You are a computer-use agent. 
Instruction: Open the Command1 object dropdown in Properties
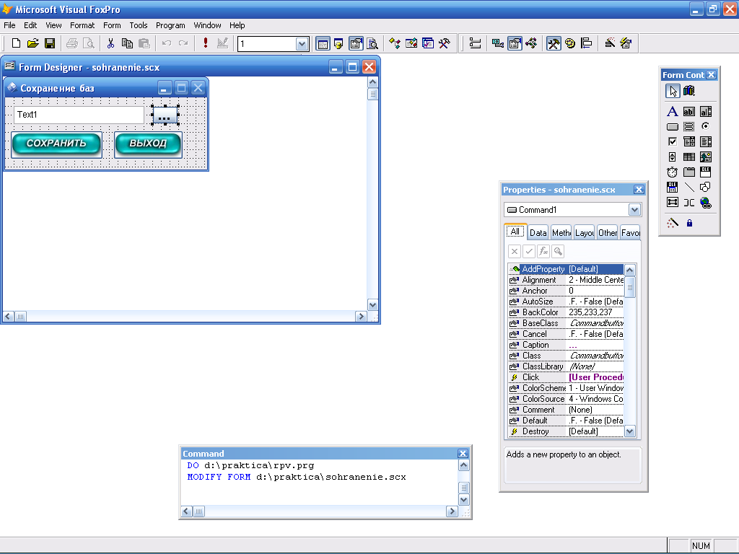coord(634,210)
